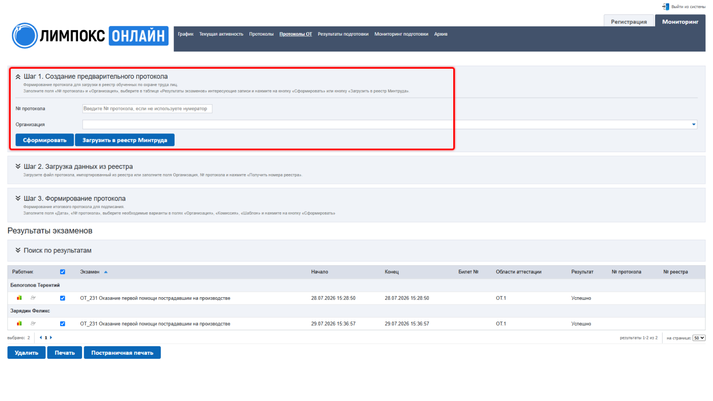This screenshot has width=713, height=401.
Task: Click the Конец column header
Action: tap(392, 272)
